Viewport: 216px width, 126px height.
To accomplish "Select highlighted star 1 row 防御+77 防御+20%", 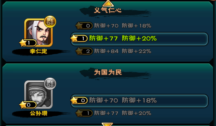I will [139, 39].
